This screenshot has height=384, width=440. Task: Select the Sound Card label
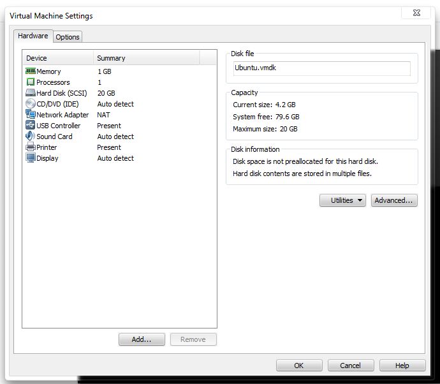54,137
